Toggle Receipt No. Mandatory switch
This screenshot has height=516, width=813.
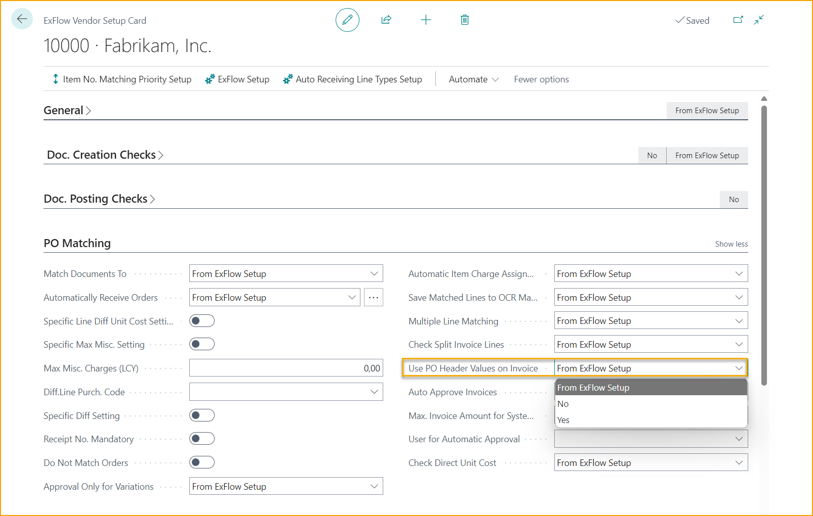[x=202, y=439]
